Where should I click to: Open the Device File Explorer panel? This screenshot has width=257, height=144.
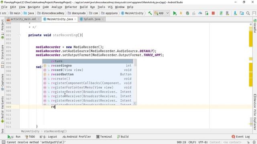pos(255,112)
